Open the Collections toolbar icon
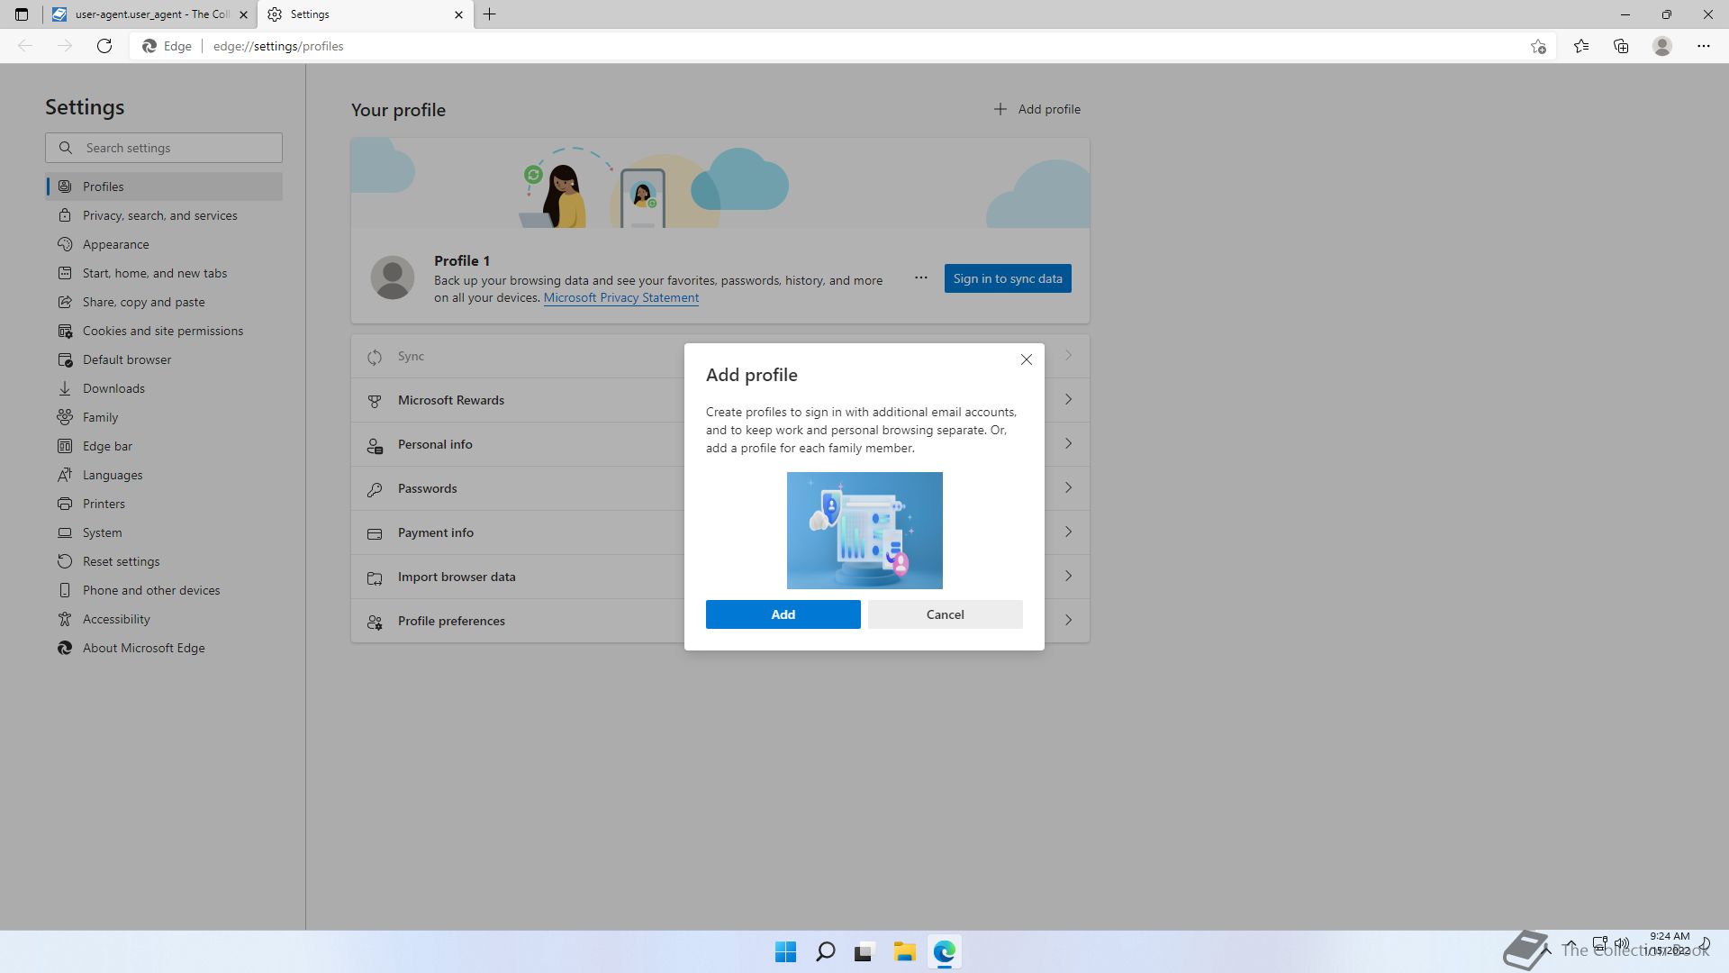Screen dimensions: 1729x973 click(x=1621, y=46)
